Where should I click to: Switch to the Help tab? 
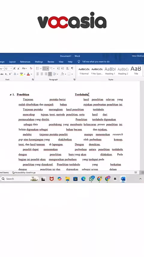[70, 62]
